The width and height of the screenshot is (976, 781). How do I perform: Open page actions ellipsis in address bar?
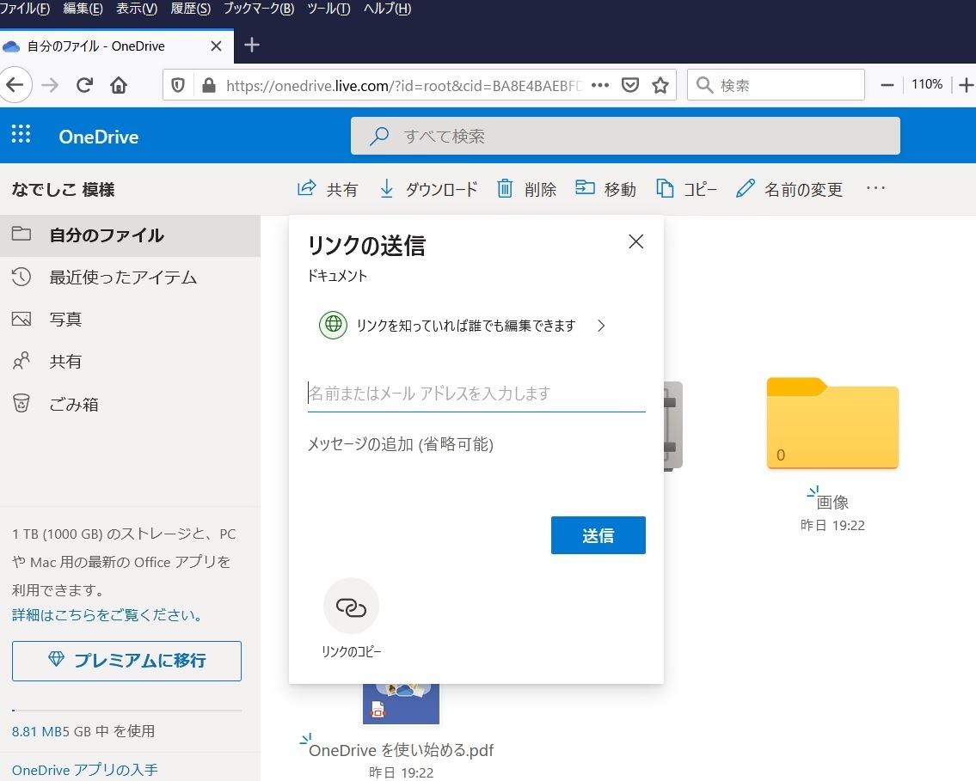pyautogui.click(x=600, y=85)
